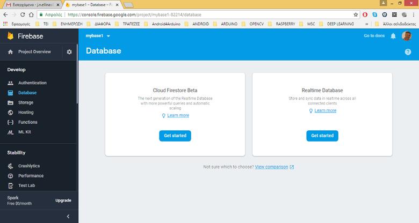
Task: Click the Skype extension icon
Action: (x=374, y=14)
